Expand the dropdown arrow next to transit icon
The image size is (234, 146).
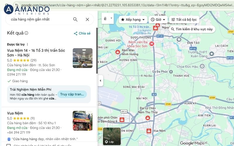[x=111, y=18]
